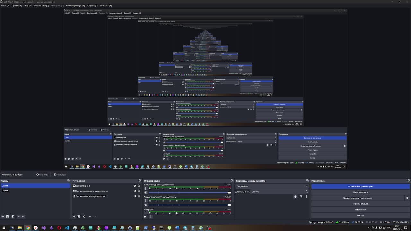Move source up in Источники toolbar
Image resolution: width=411 pixels, height=231 pixels.
90,217
